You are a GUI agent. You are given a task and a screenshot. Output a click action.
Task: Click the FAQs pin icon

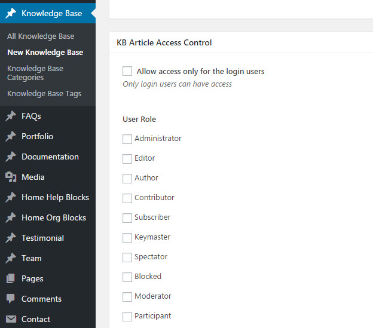(10, 117)
